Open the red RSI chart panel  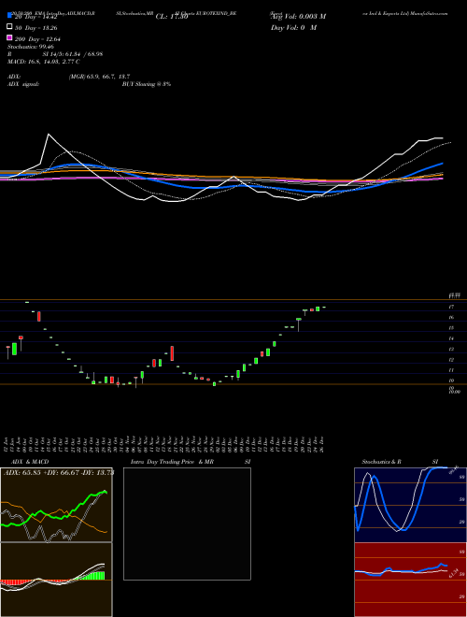pyautogui.click(x=410, y=580)
